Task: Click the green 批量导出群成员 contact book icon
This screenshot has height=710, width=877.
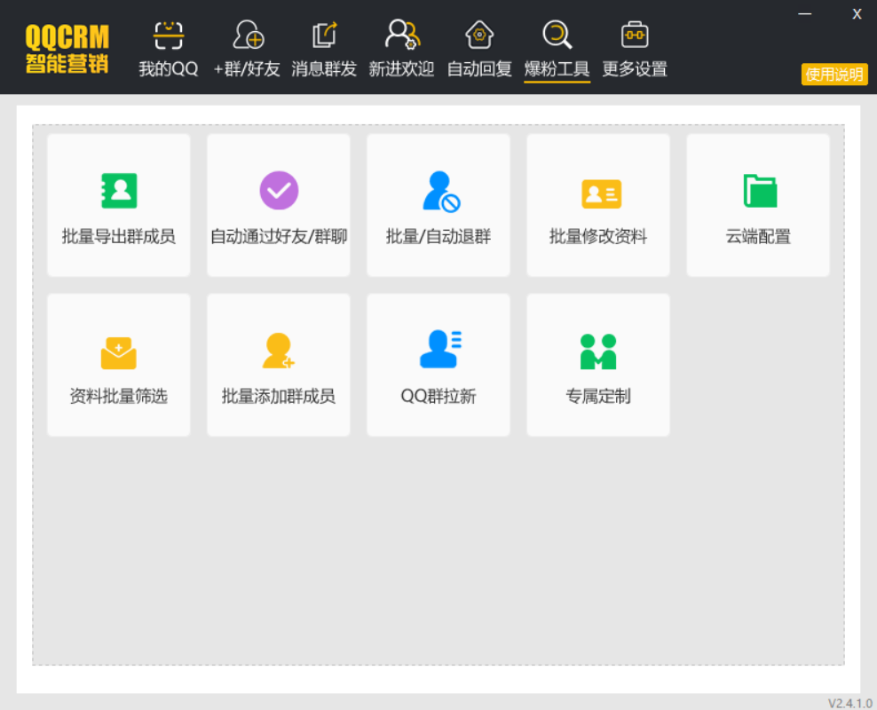Action: pyautogui.click(x=119, y=191)
